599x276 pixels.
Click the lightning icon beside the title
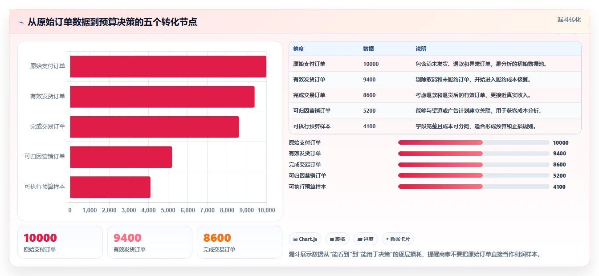click(21, 22)
